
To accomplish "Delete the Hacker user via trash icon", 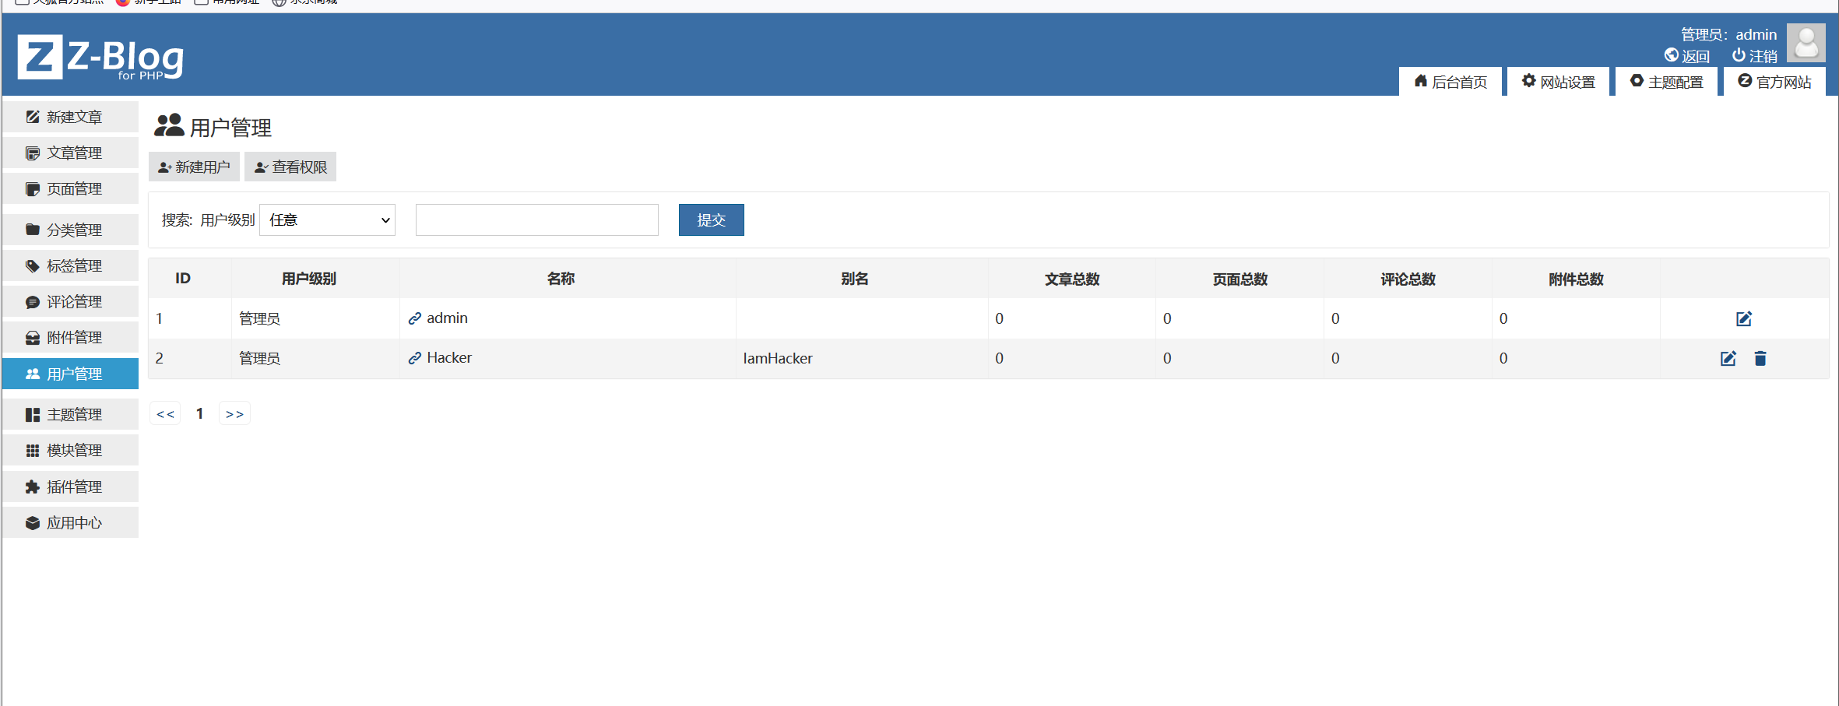I will click(x=1760, y=358).
